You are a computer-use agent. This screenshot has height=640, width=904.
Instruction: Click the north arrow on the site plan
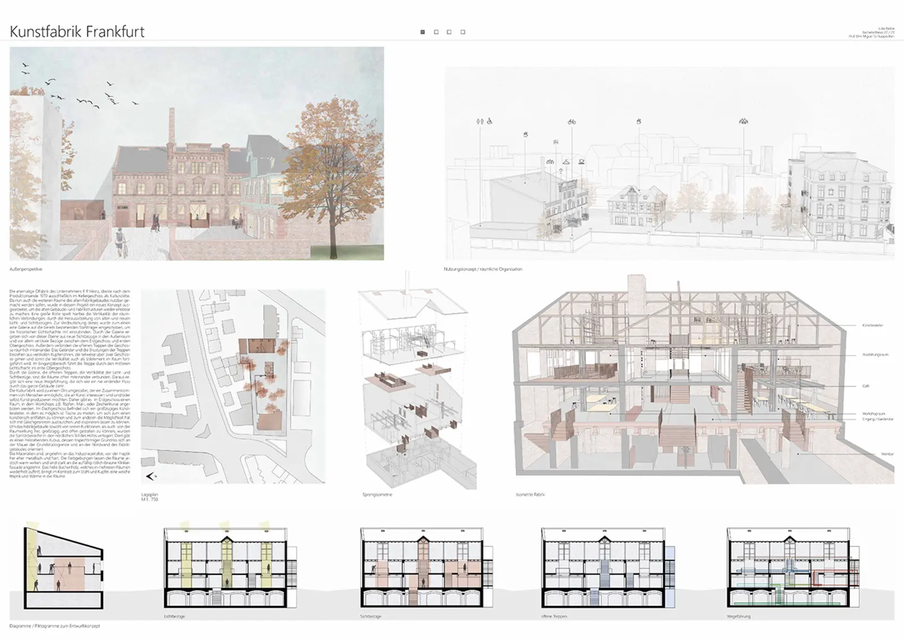(x=150, y=476)
